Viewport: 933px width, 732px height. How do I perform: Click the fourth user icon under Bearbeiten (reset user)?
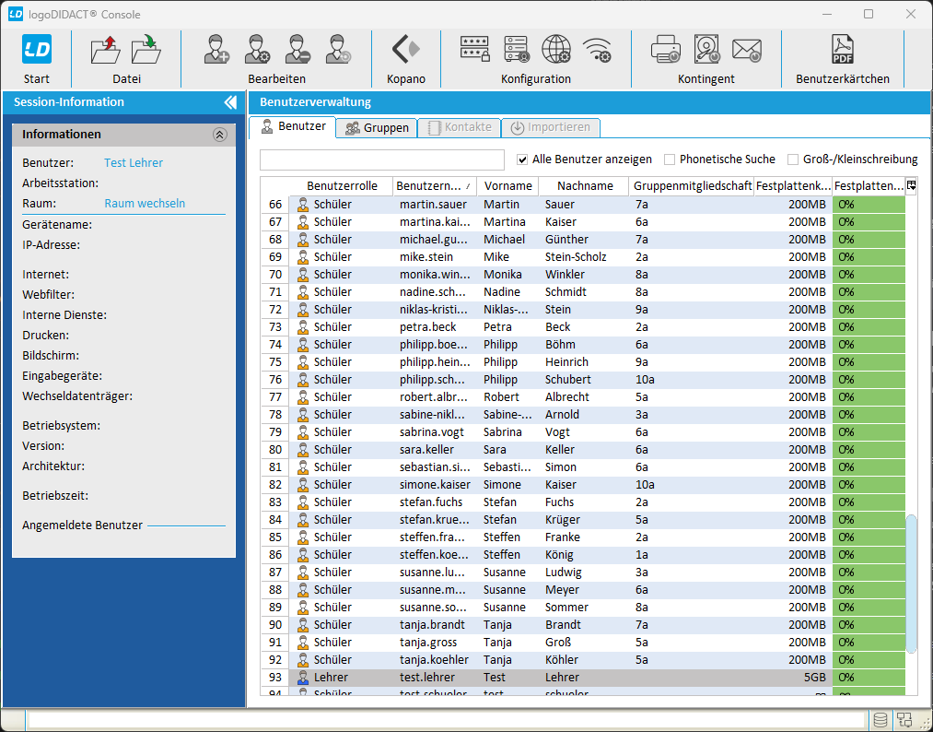pyautogui.click(x=338, y=50)
